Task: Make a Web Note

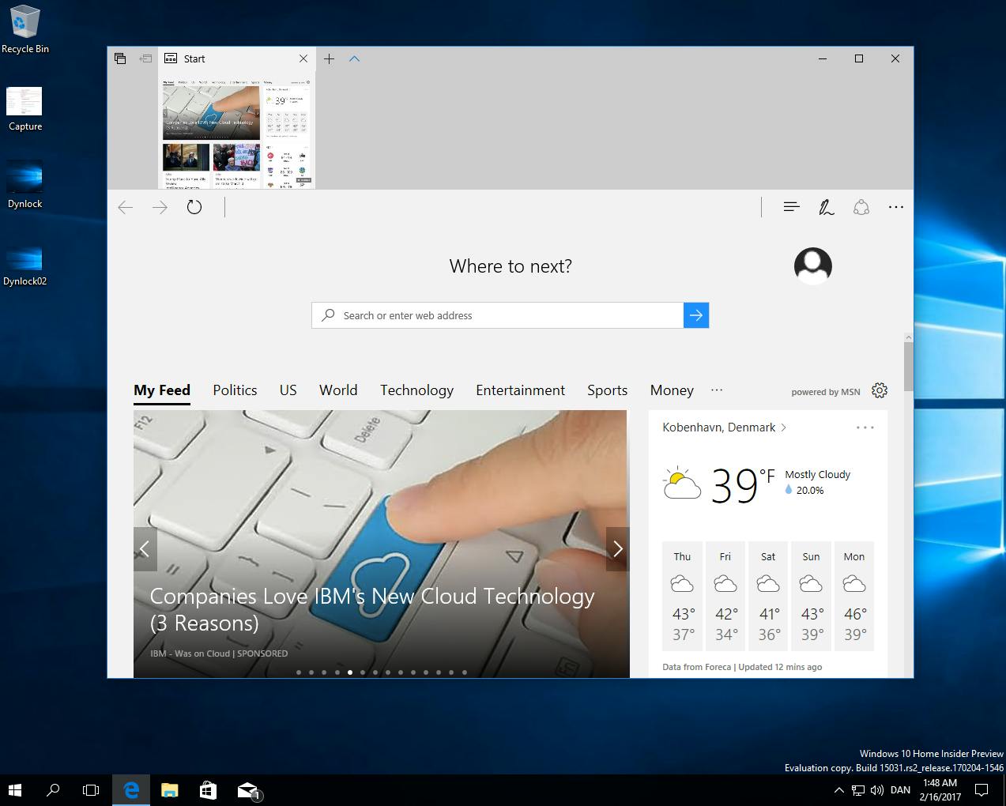Action: (x=827, y=207)
